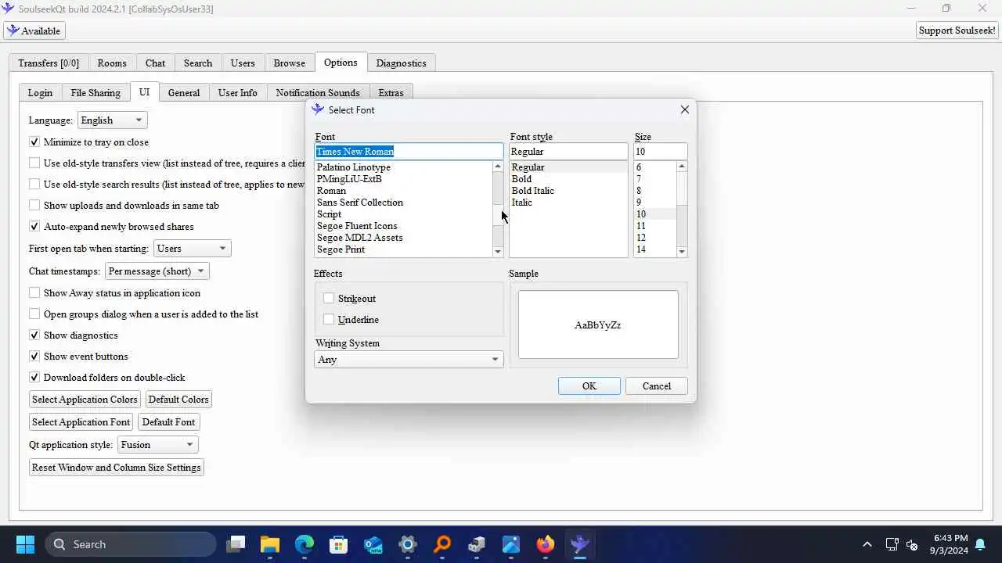Open Outlook from the taskbar
Viewport: 1002px width, 563px height.
[x=373, y=544]
